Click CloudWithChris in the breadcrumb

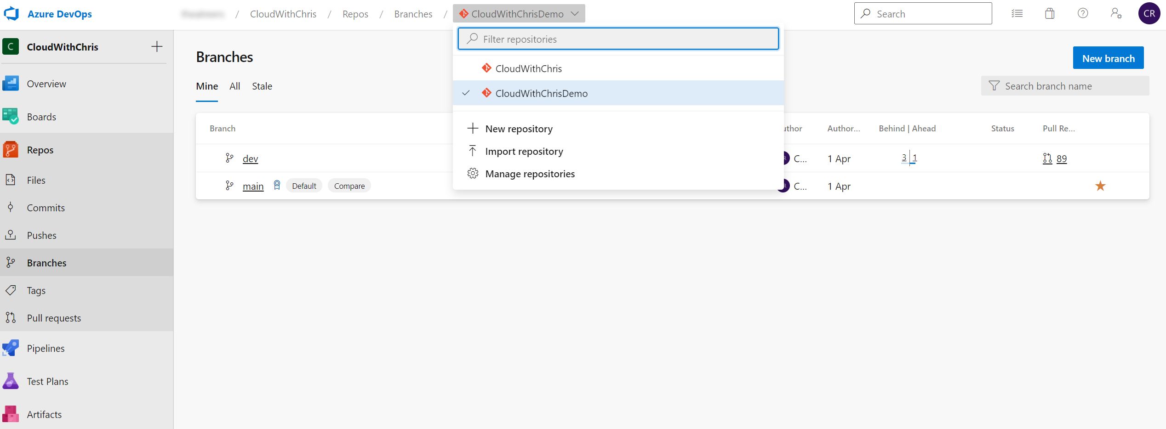tap(283, 14)
